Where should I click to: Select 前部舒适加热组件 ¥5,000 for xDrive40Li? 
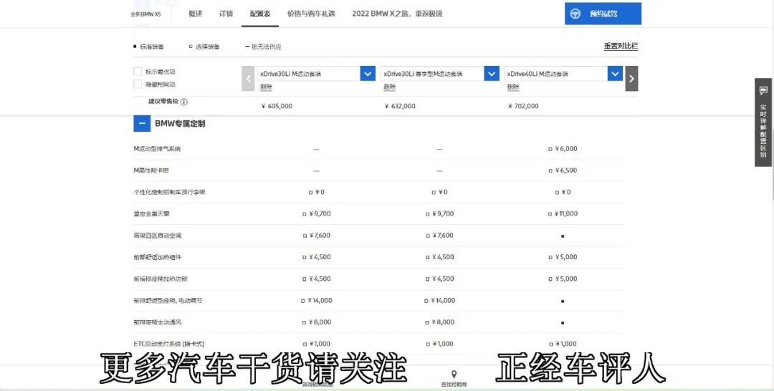(563, 257)
